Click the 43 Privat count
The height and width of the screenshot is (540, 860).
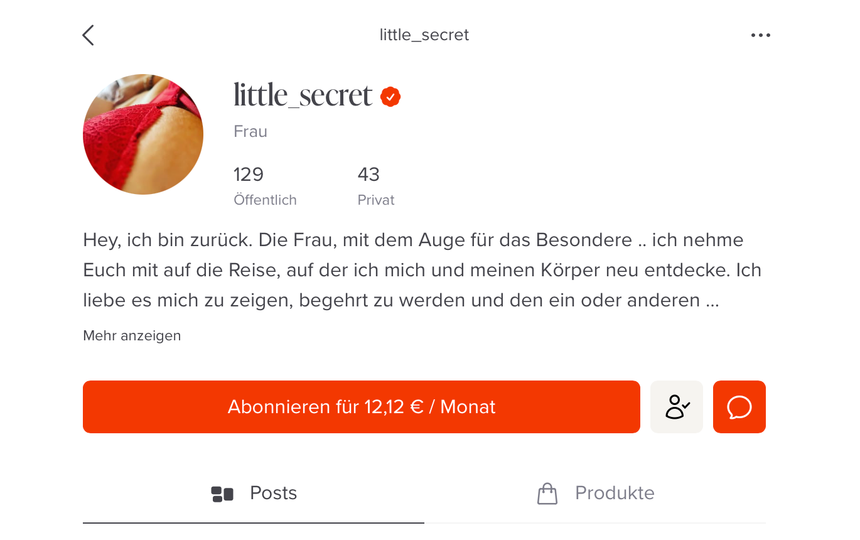click(376, 186)
